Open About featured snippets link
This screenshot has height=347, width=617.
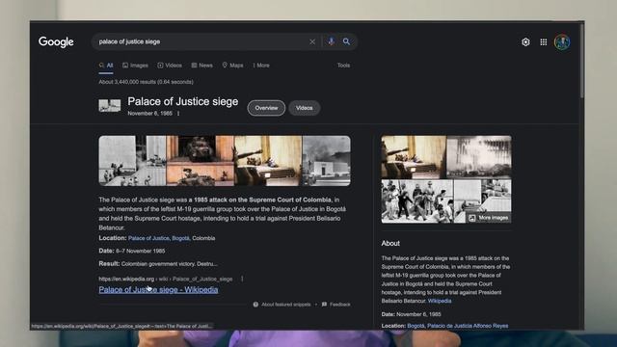[x=286, y=305]
